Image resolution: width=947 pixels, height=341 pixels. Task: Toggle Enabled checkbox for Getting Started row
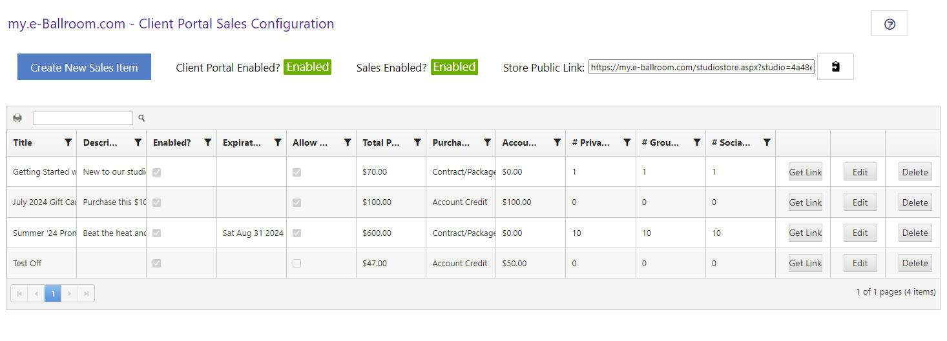(x=156, y=172)
